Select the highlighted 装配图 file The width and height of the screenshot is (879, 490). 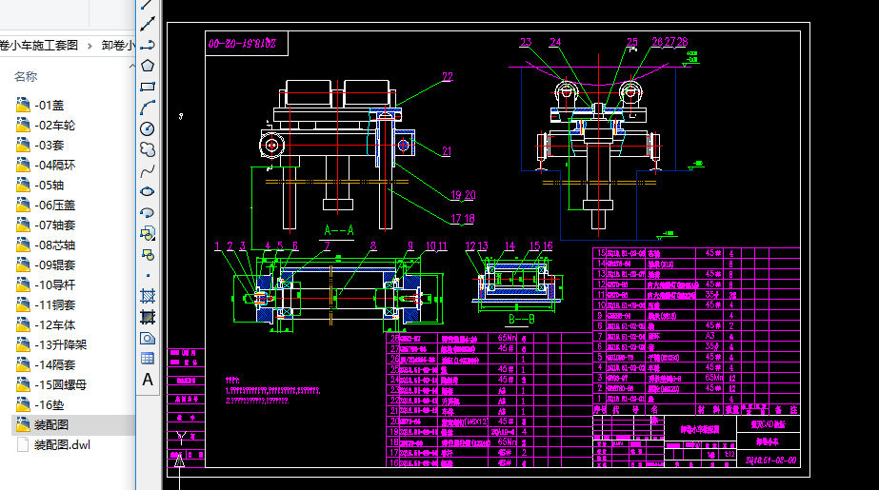tap(50, 424)
